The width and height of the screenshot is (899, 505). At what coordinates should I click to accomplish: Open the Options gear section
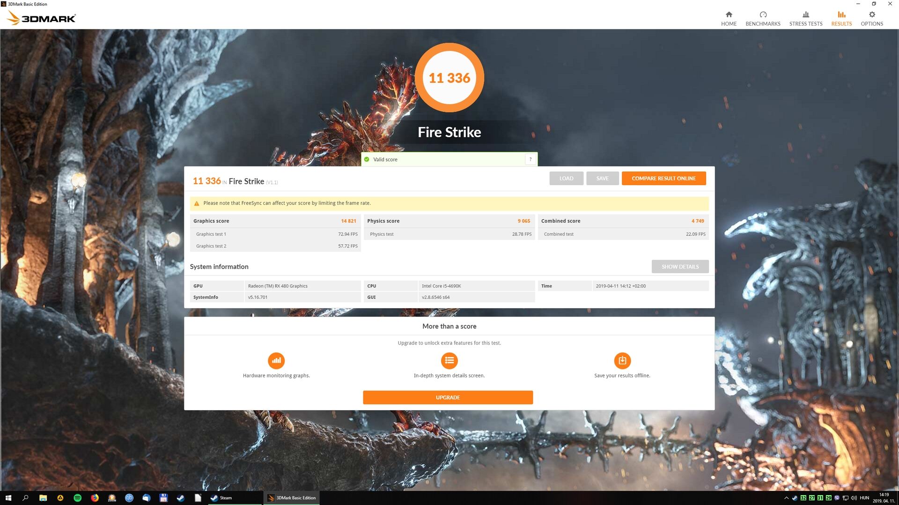coord(872,19)
